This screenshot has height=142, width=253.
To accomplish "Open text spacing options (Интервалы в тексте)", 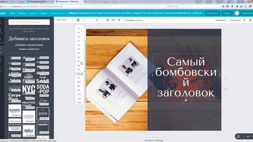I will (x=134, y=20).
